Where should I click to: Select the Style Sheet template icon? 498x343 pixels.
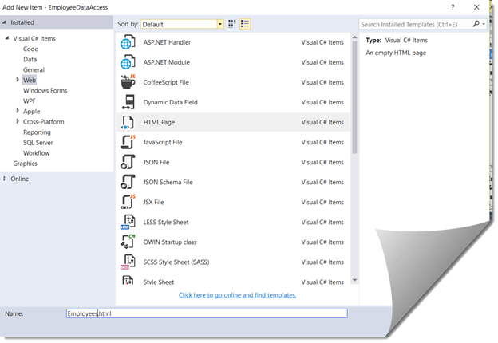point(128,281)
